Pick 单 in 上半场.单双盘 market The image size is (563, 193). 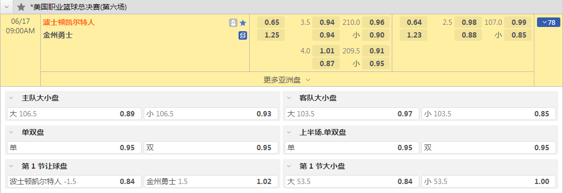point(352,148)
